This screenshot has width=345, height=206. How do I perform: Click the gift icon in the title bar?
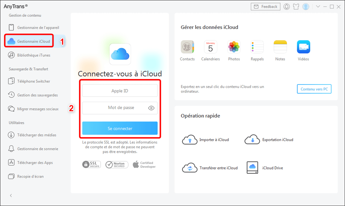click(296, 6)
